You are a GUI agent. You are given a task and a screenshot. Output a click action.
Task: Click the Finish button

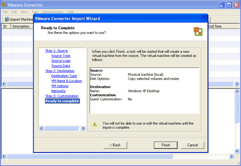[166, 145]
